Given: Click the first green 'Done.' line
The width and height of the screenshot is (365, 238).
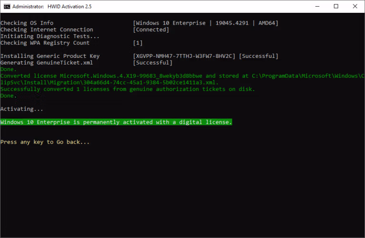Looking at the screenshot, I should (9, 69).
